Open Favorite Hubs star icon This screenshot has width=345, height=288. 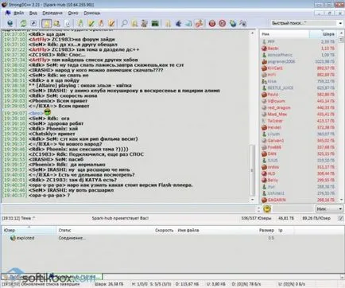point(47,23)
